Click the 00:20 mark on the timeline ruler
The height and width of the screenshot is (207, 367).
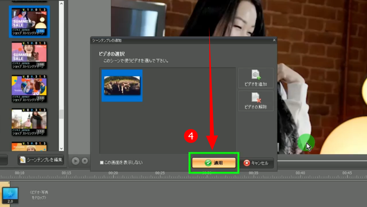[x=113, y=173]
